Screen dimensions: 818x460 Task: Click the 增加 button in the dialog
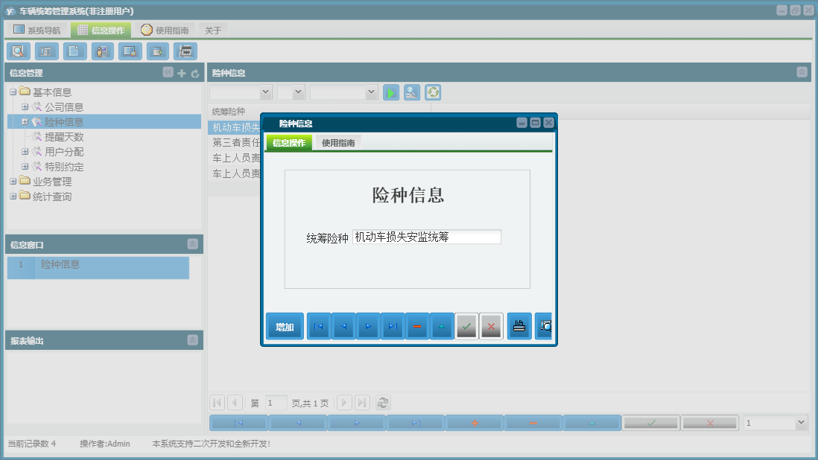pyautogui.click(x=284, y=325)
